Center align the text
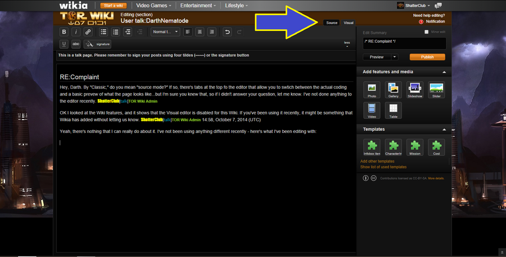506x257 pixels. (x=200, y=32)
